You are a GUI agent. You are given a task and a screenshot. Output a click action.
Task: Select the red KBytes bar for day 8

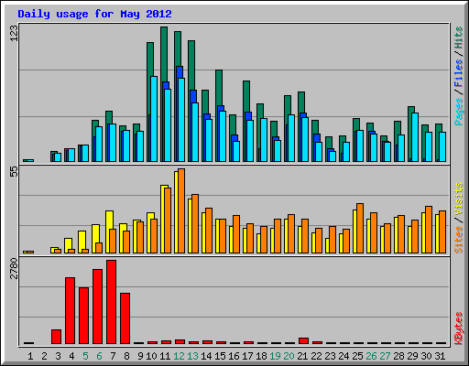coord(125,318)
